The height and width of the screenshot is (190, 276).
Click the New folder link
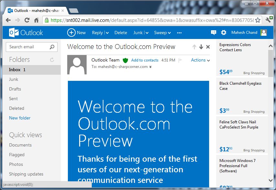[20, 118]
